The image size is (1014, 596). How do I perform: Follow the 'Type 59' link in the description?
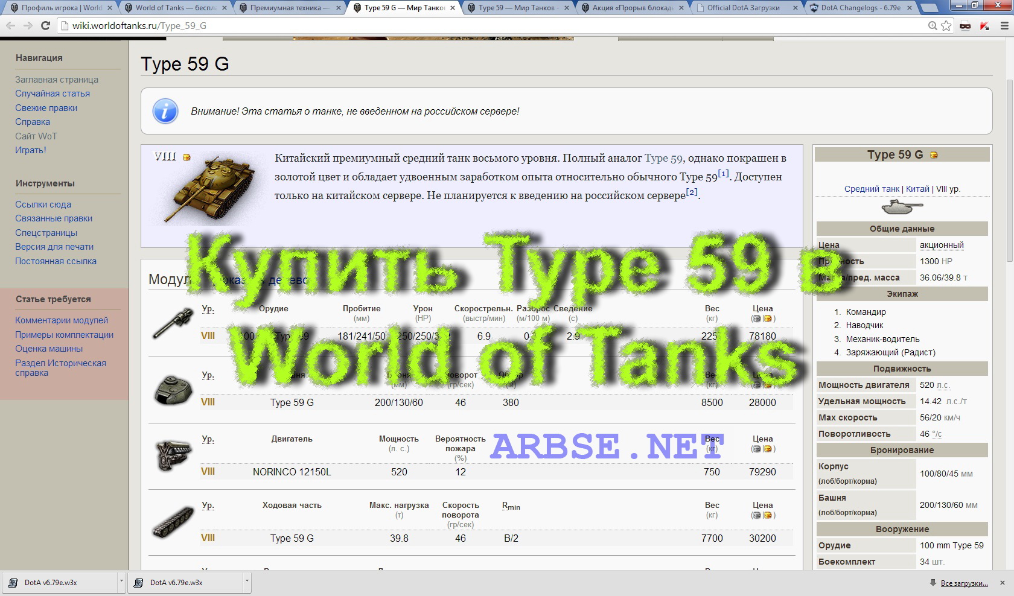tap(663, 158)
